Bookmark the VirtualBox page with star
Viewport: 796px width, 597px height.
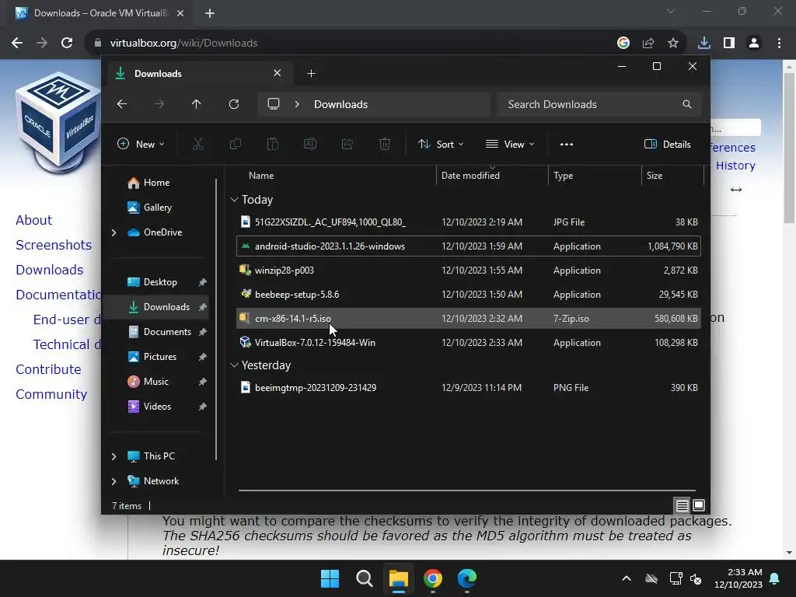673,44
